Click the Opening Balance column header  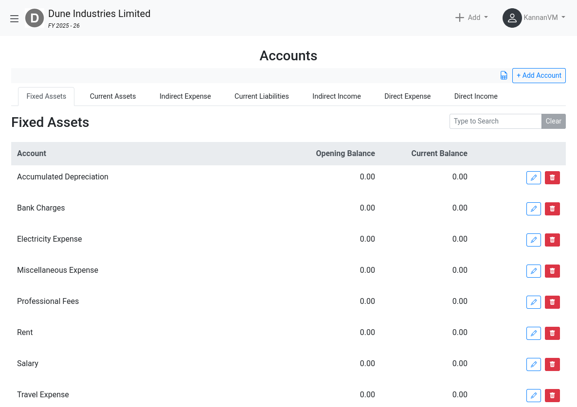[345, 153]
